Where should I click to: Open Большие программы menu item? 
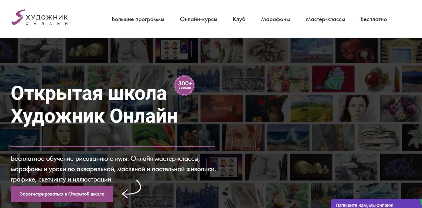(x=138, y=19)
